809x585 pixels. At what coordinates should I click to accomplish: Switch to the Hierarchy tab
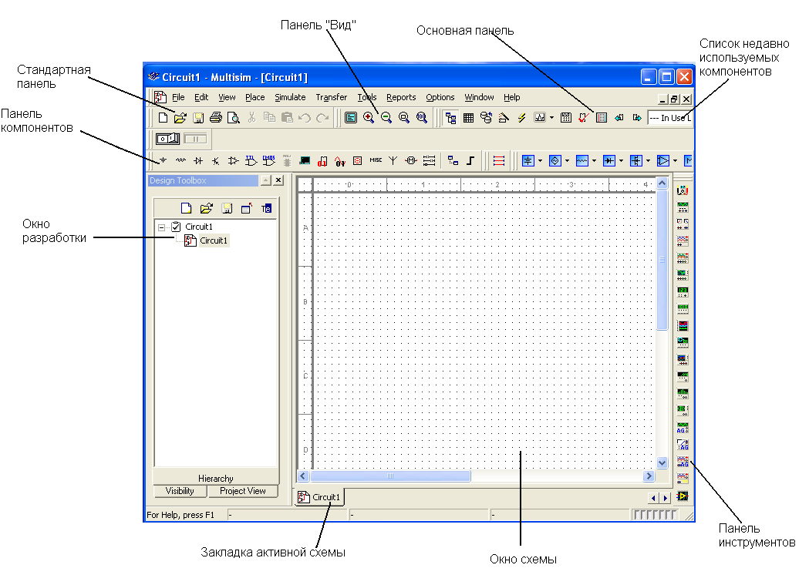point(216,479)
